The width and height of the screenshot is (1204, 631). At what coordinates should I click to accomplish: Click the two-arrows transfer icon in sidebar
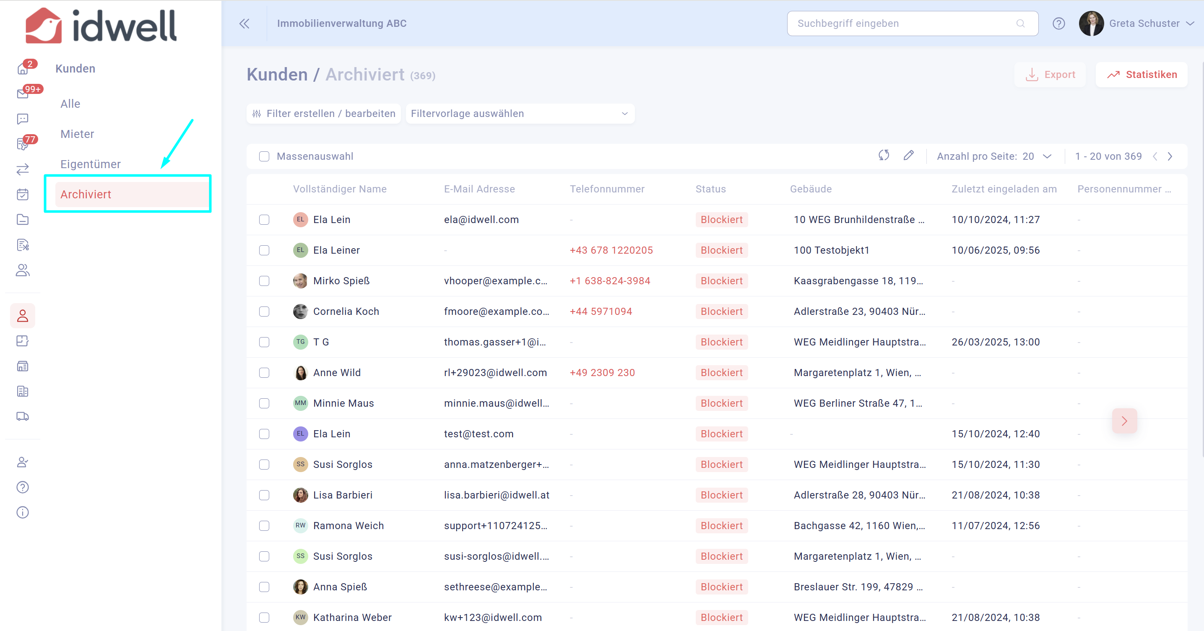(x=22, y=169)
